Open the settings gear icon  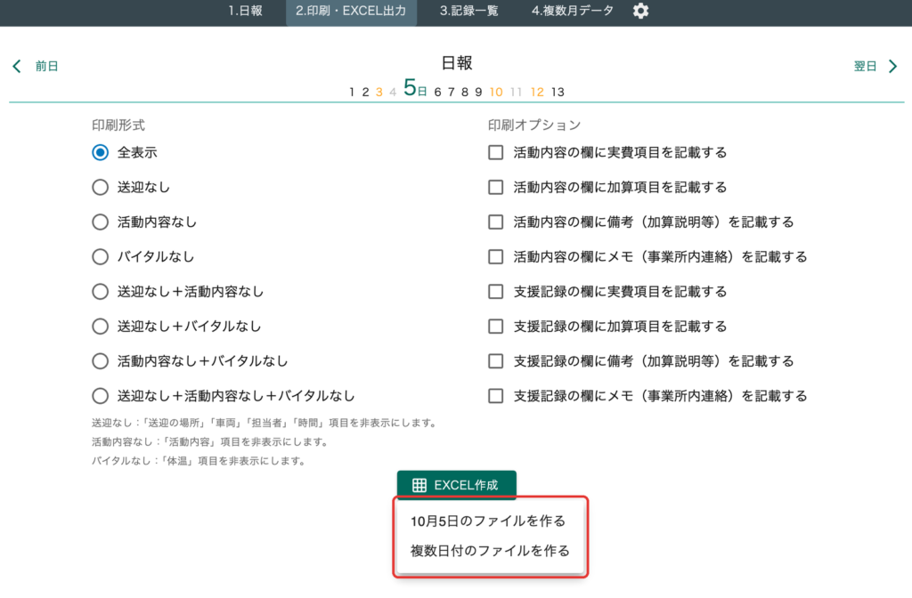pos(640,11)
